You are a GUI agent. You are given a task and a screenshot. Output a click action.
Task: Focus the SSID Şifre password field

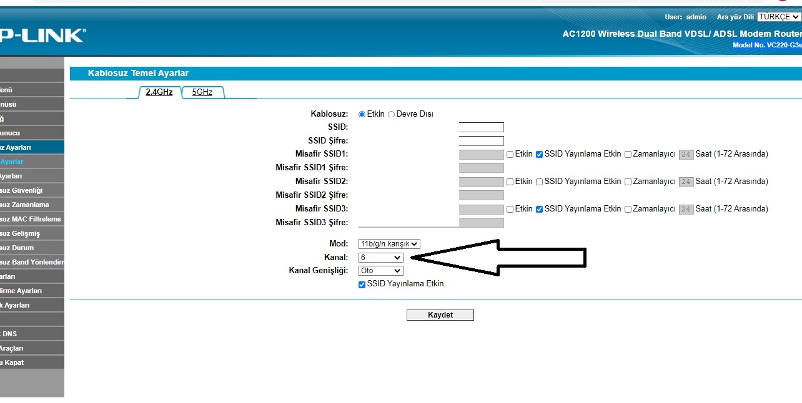(481, 141)
